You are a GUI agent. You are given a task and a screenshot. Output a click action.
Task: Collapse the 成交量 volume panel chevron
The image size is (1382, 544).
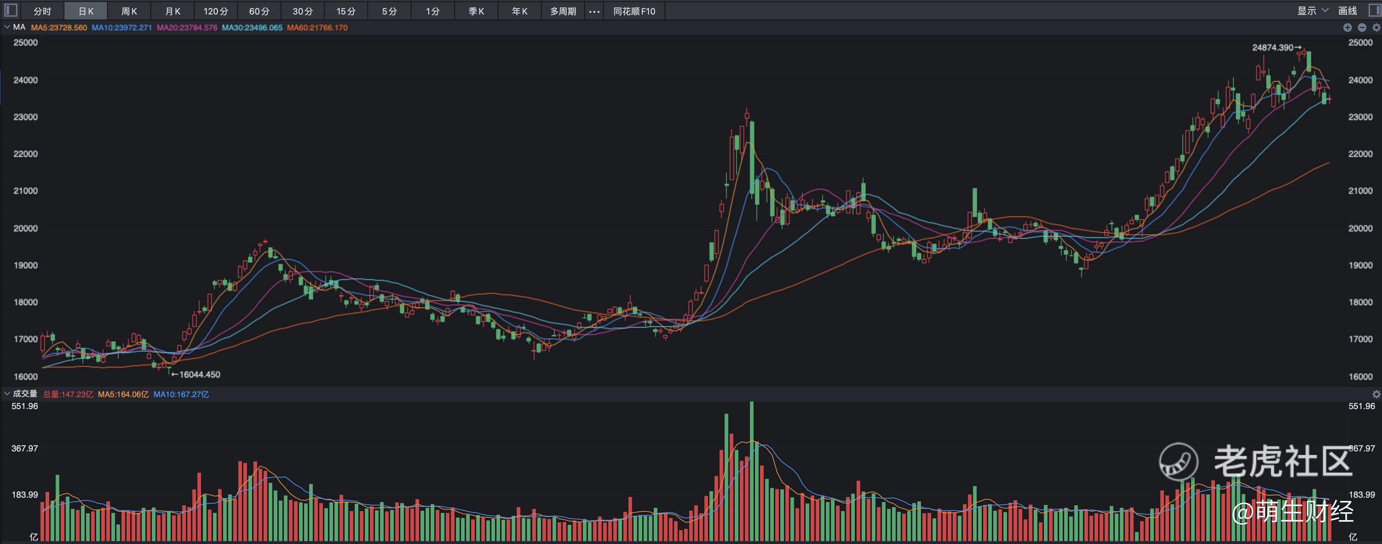tap(7, 394)
